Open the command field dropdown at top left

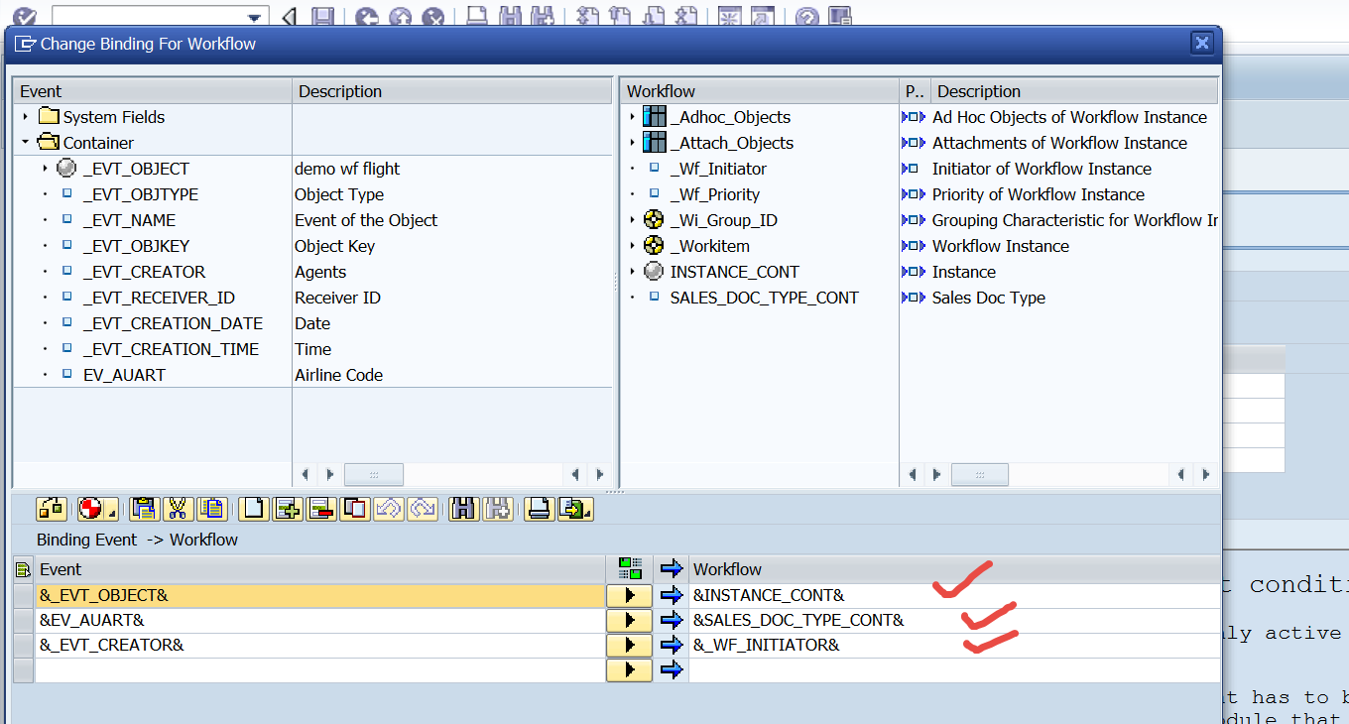click(254, 16)
